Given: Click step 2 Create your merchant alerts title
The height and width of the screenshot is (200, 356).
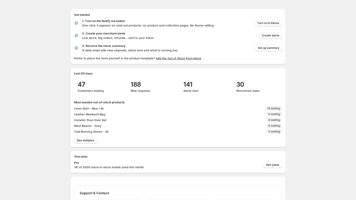Looking at the screenshot, I should click(104, 33).
